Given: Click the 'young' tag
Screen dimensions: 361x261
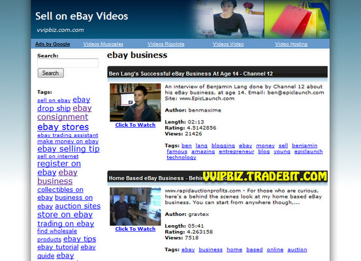Looking at the screenshot, I should coord(282,151).
